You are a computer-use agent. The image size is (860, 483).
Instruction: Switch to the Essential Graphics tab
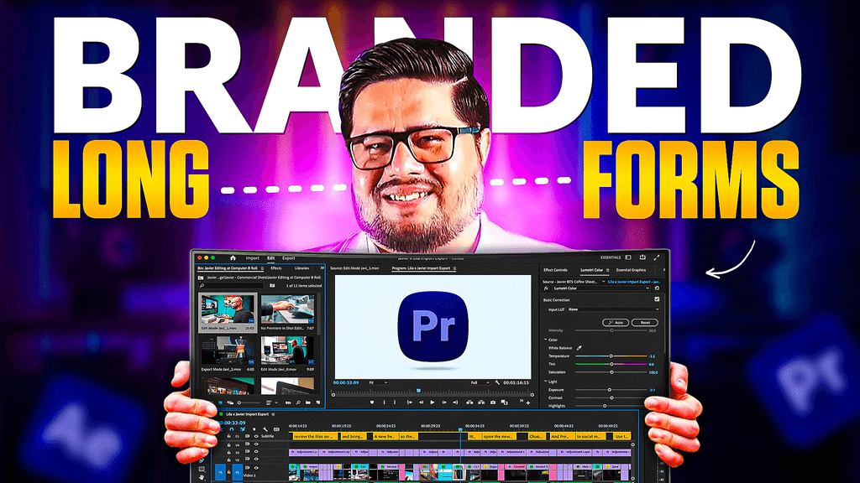click(x=631, y=270)
